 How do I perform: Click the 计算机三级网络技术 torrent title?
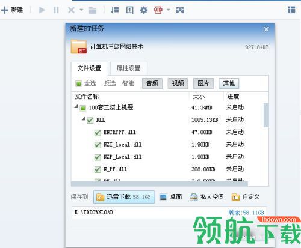[117, 47]
